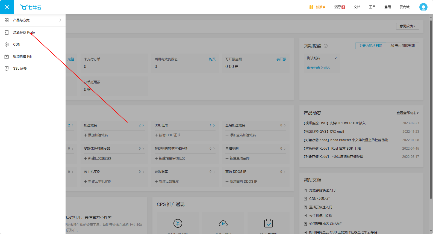Click the 意见反馈 button
Viewport: 433px width, 234px height.
[407, 26]
